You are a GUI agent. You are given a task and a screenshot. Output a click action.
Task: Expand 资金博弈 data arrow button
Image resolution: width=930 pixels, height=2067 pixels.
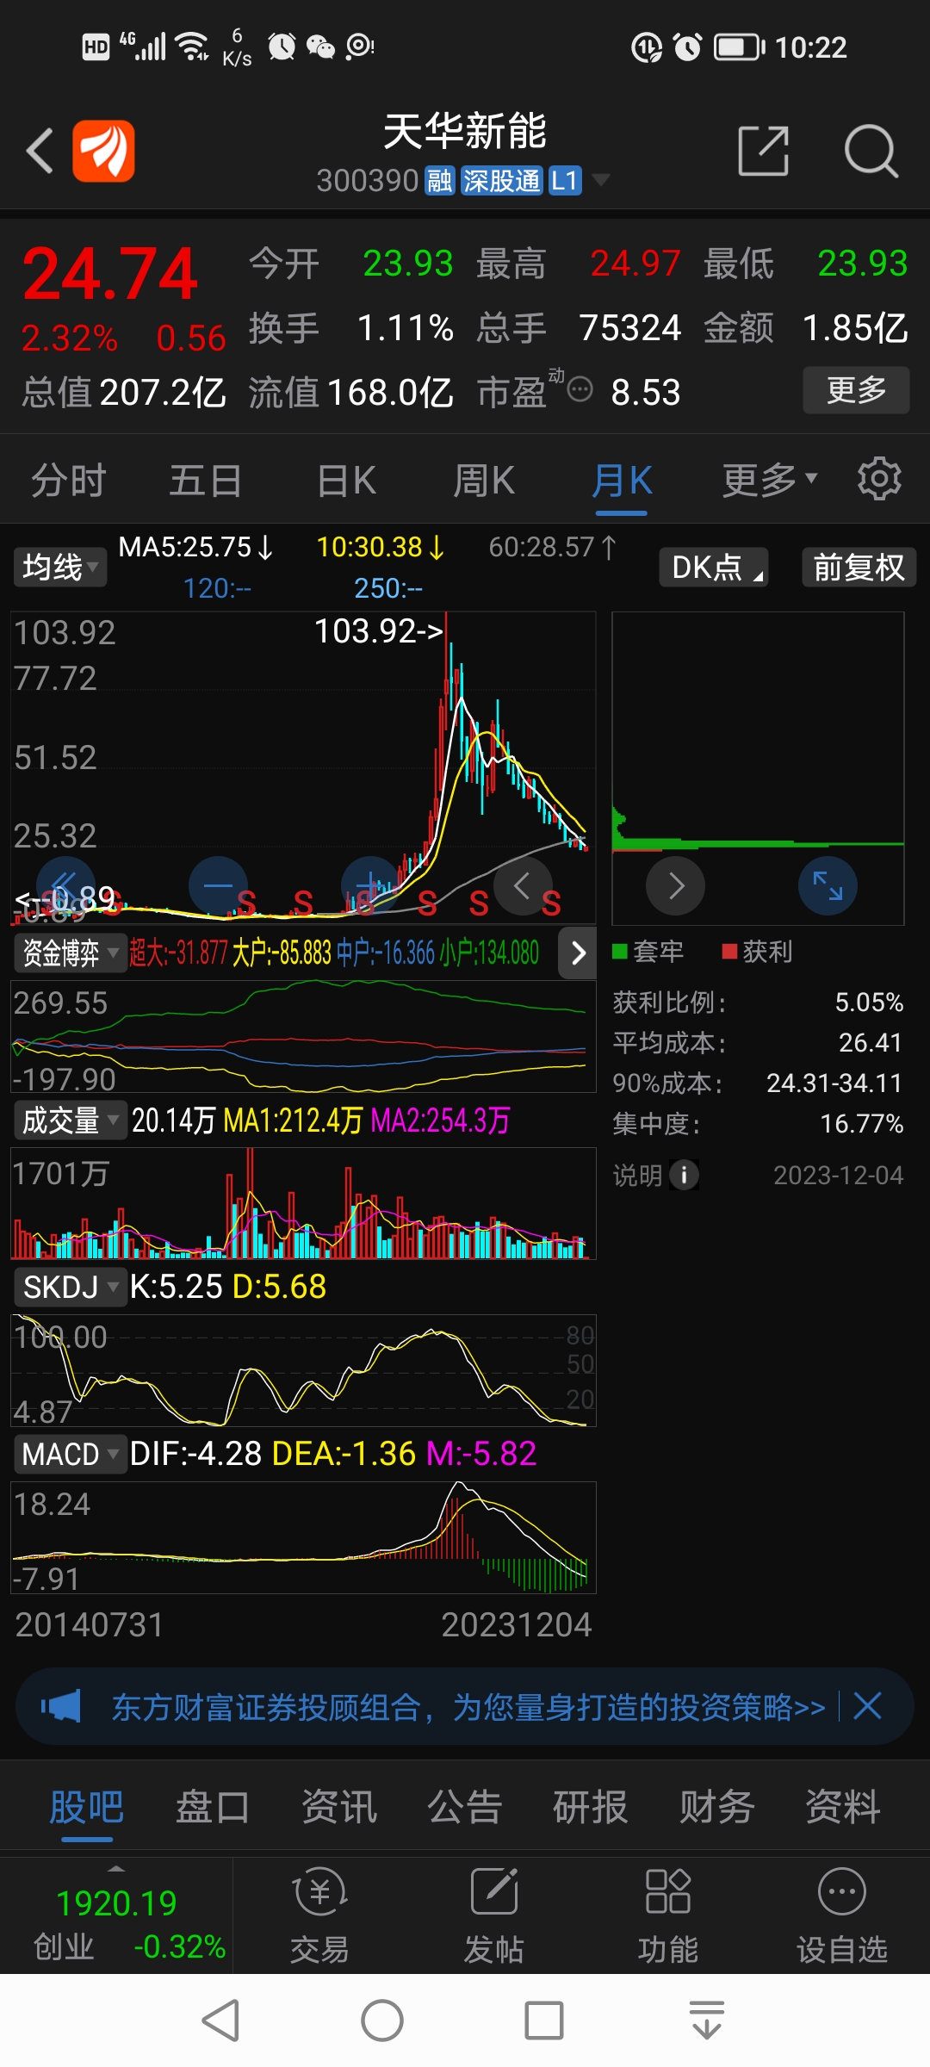(578, 953)
